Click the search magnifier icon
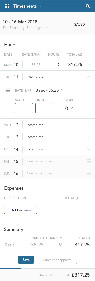 (x=88, y=6)
